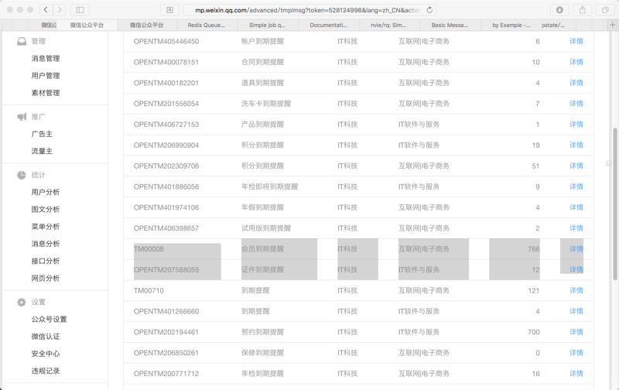Open 素材管理 in sidebar
The height and width of the screenshot is (390, 619).
coord(46,93)
